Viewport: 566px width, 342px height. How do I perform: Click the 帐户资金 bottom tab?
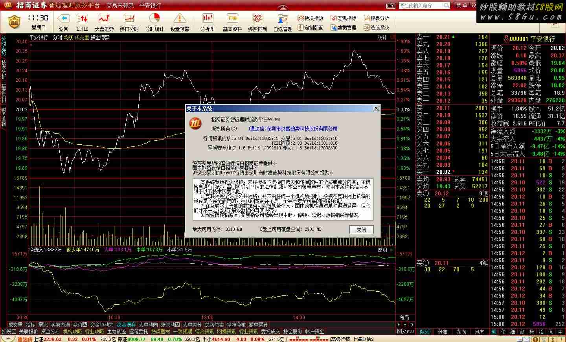pyautogui.click(x=314, y=331)
